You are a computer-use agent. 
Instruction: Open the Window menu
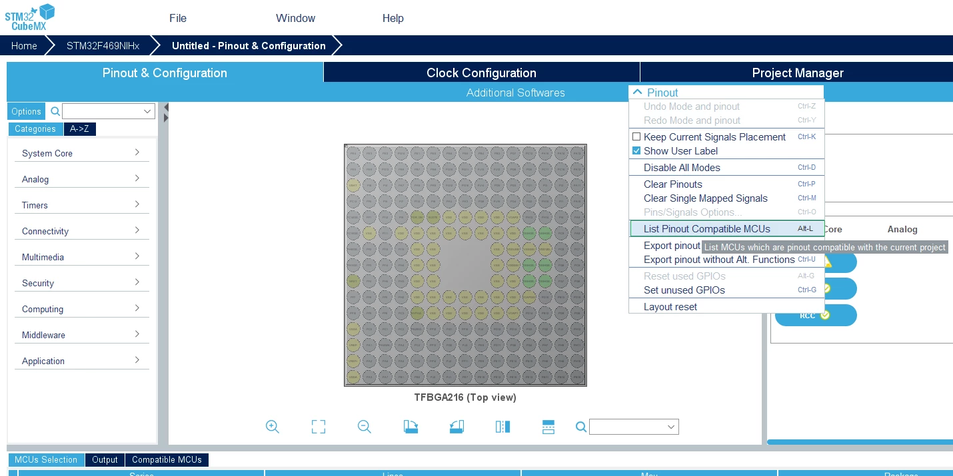(296, 18)
